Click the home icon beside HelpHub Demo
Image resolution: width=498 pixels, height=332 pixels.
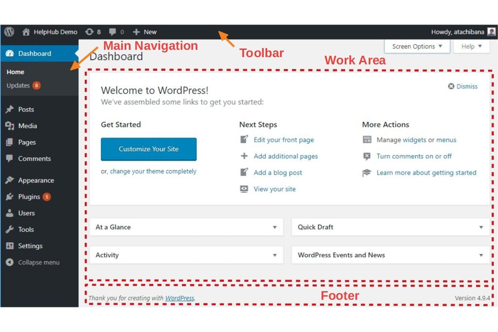tap(26, 32)
